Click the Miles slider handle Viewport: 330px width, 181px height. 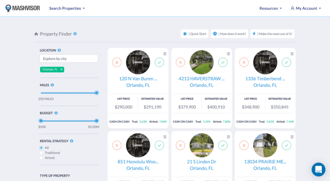point(97,92)
